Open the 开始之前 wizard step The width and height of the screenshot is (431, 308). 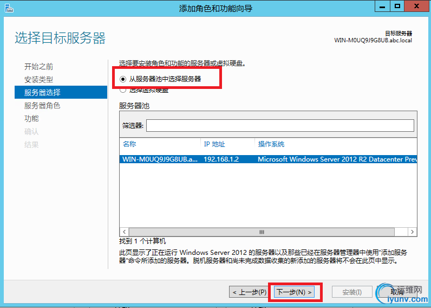click(38, 66)
